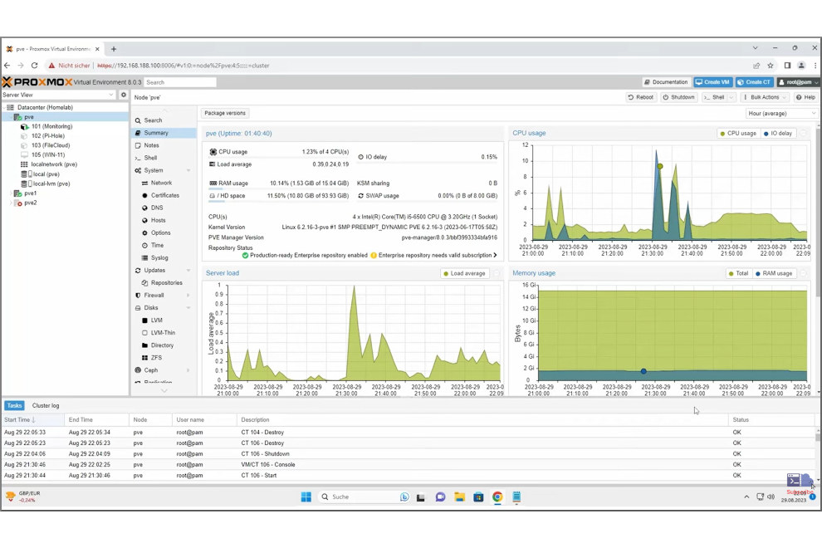Open Microsoft Store from taskbar

pos(478,497)
